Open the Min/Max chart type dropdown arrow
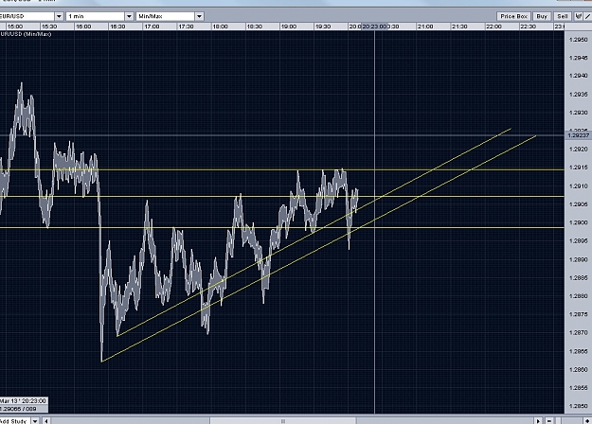 199,16
